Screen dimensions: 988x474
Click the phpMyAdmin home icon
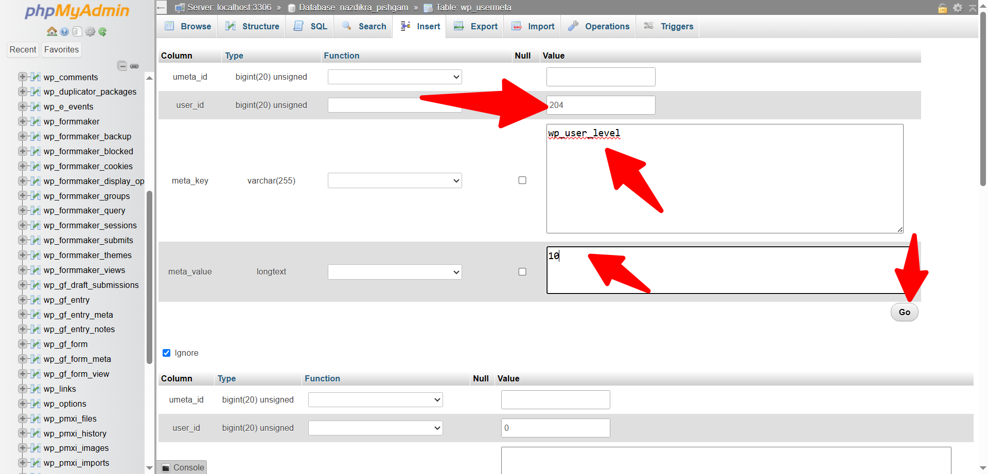(51, 31)
